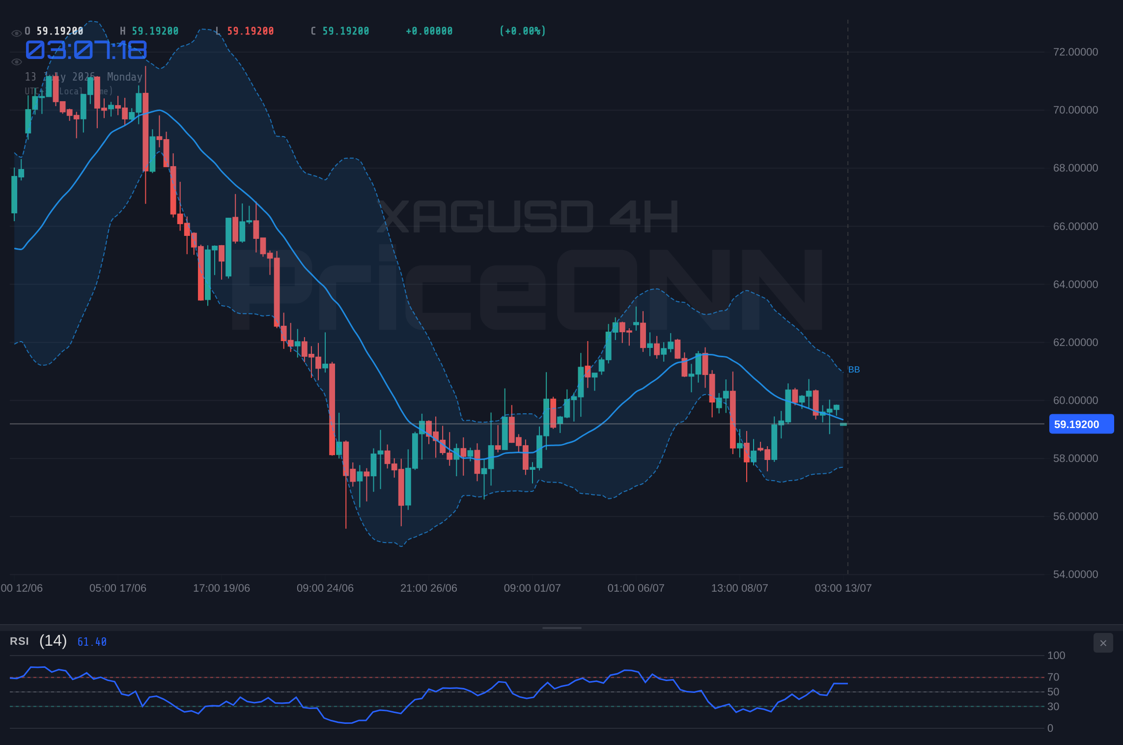
Task: Grab the pane divider handle above RSI
Action: [x=561, y=628]
